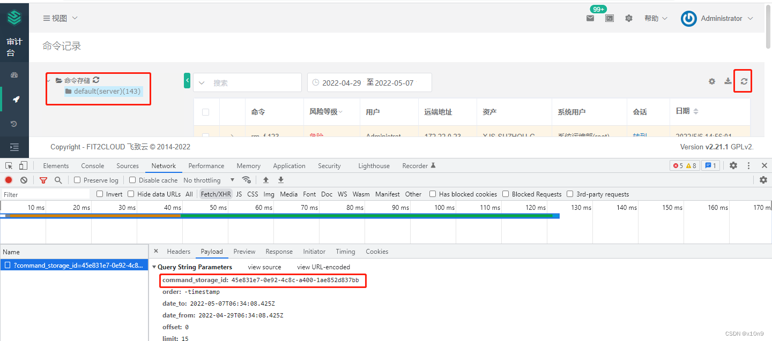The width and height of the screenshot is (772, 341).
Task: Enable the Hide data URLs checkbox
Action: [131, 194]
